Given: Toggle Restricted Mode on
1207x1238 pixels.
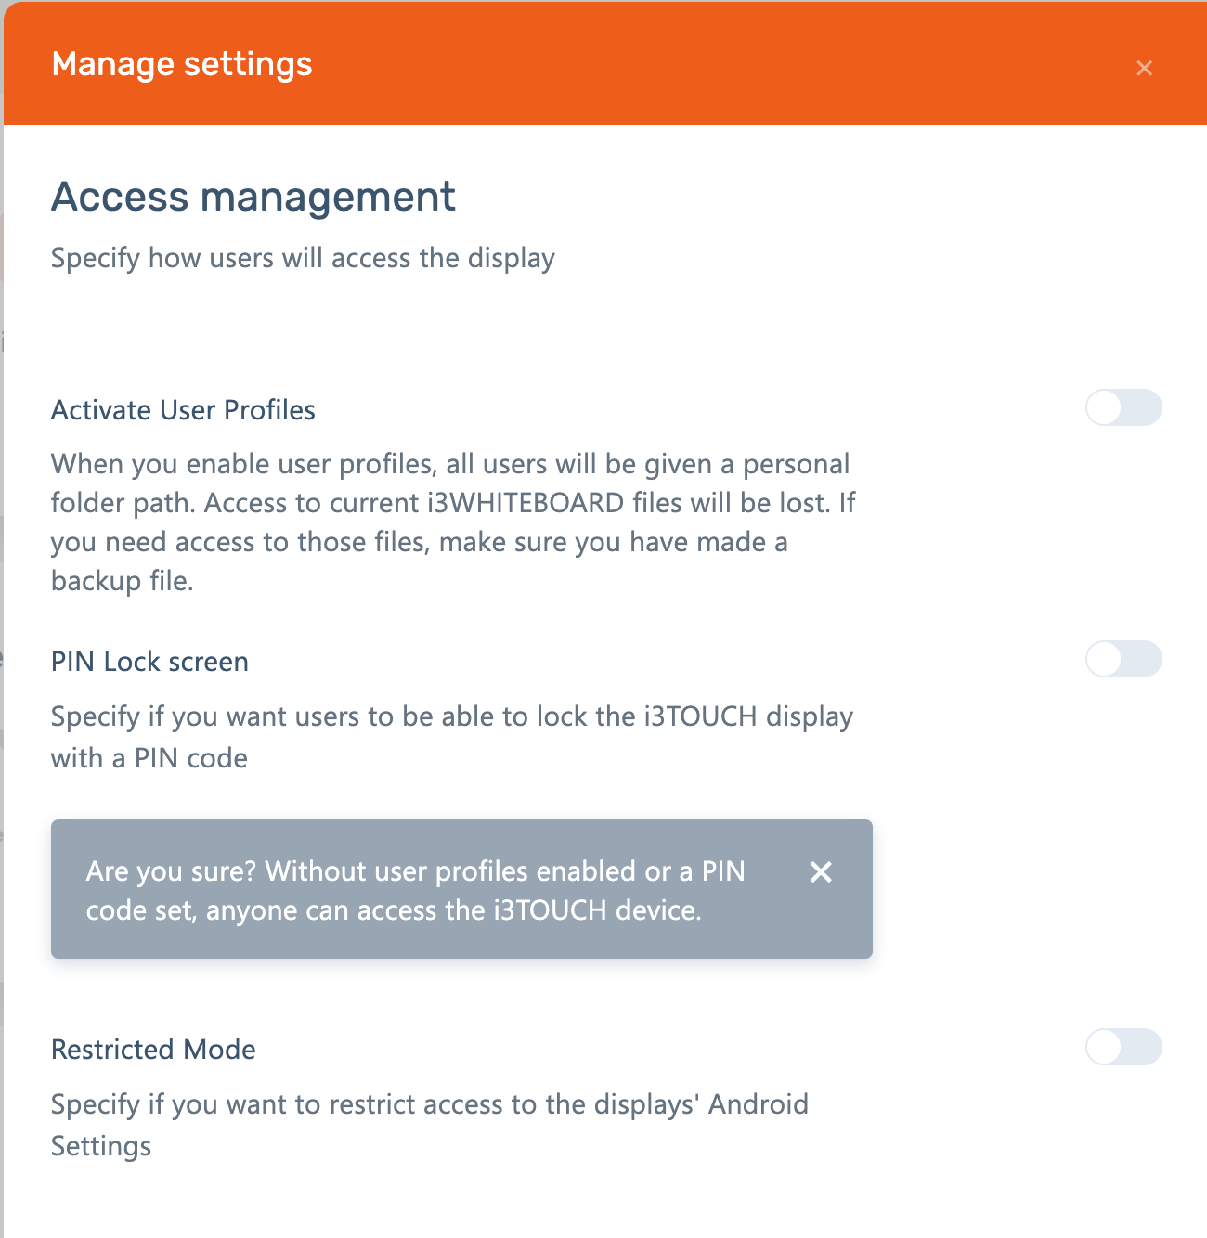Looking at the screenshot, I should pyautogui.click(x=1123, y=1048).
